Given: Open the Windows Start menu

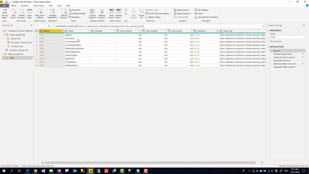Looking at the screenshot, I should (x=4, y=171).
